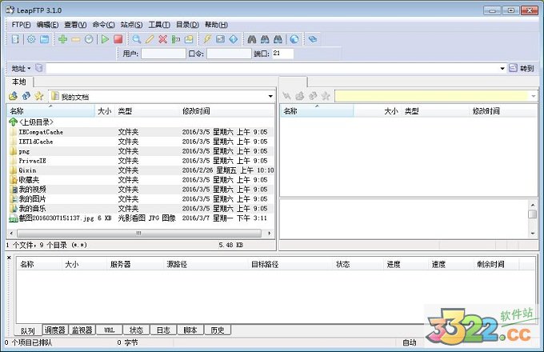Click the globe toolbar icon
Image resolution: width=544 pixels, height=352 pixels.
294,39
